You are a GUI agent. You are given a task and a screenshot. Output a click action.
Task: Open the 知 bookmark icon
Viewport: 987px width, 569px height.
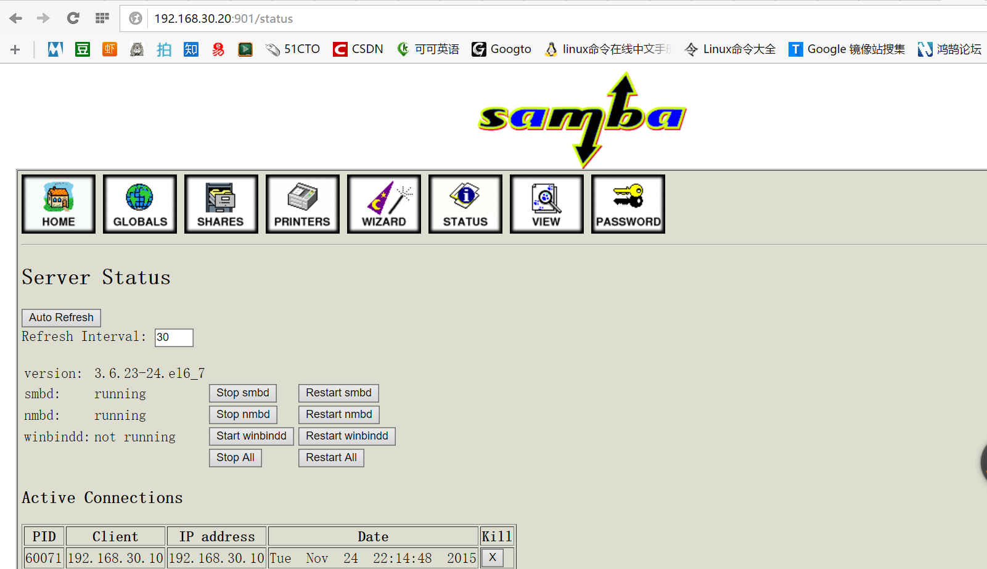(191, 49)
